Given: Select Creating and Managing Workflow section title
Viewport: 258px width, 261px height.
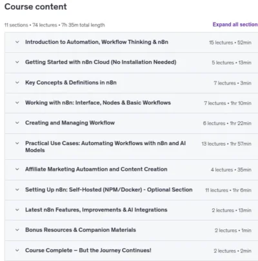Looking at the screenshot, I should tap(70, 123).
